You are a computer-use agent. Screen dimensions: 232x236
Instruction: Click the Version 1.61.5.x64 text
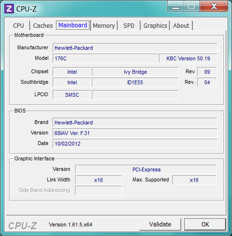tap(70, 225)
